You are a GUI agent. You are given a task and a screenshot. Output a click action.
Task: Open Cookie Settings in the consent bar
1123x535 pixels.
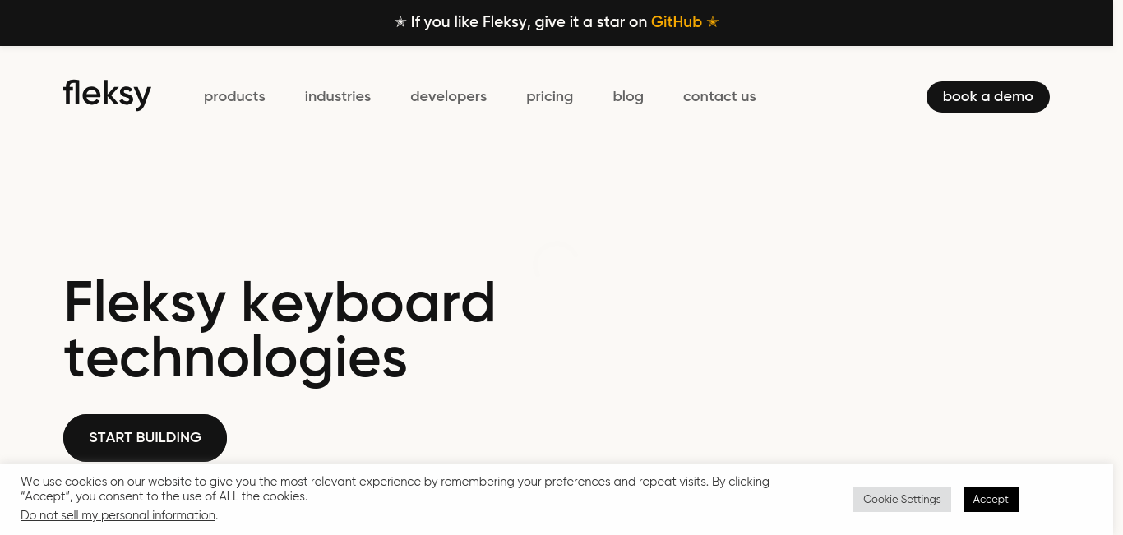click(x=902, y=499)
